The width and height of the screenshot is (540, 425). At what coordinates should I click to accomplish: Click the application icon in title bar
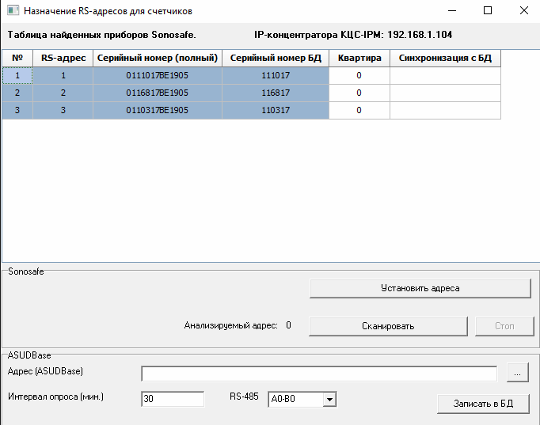click(12, 12)
